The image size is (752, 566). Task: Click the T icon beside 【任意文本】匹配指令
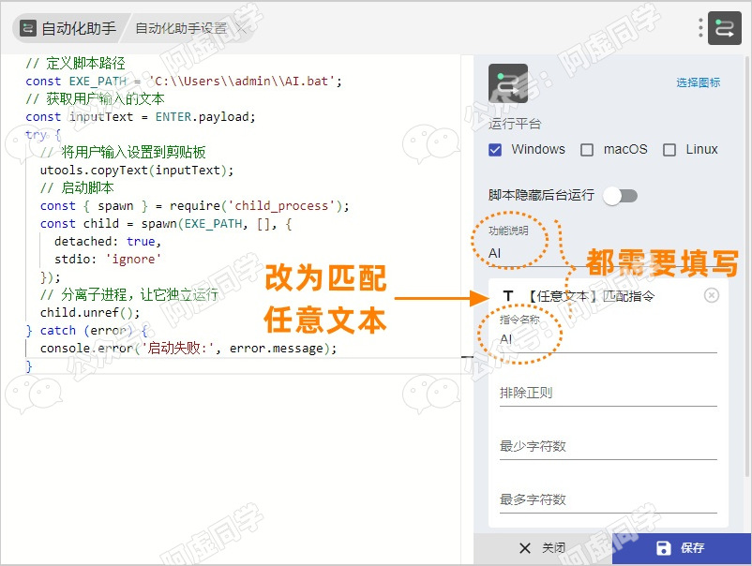coord(508,296)
